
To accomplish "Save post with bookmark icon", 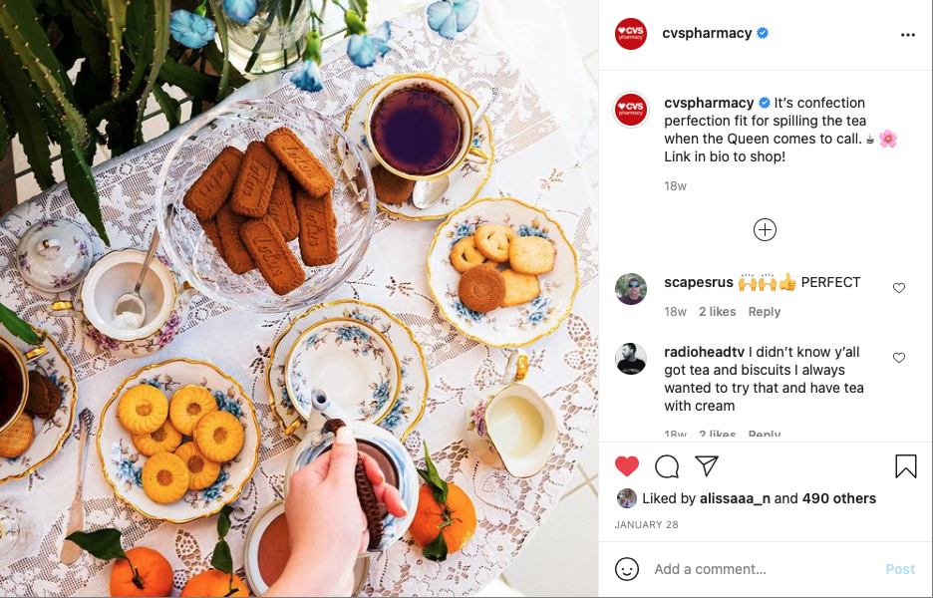I will (x=906, y=466).
